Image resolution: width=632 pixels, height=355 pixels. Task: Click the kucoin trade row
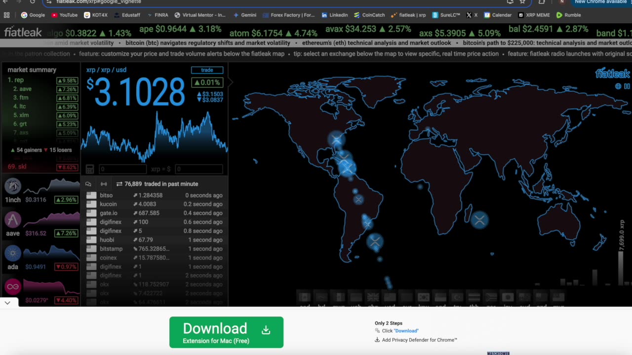154,204
